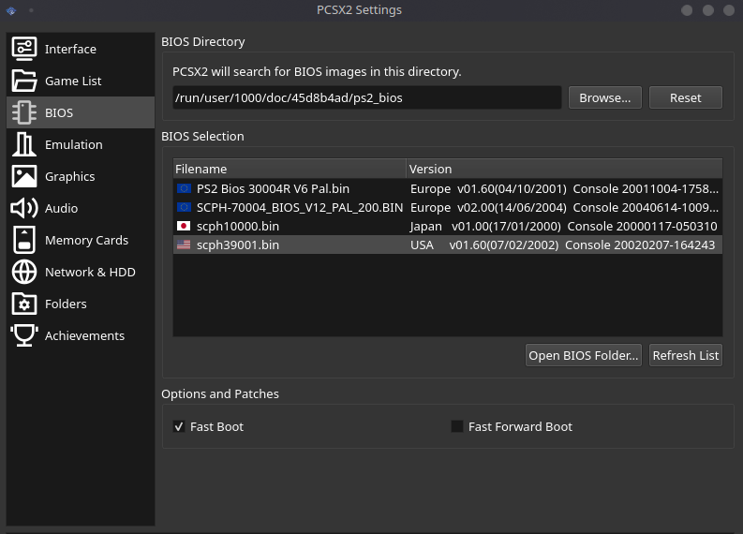
Task: Click the Audio speaker icon
Action: coord(24,208)
